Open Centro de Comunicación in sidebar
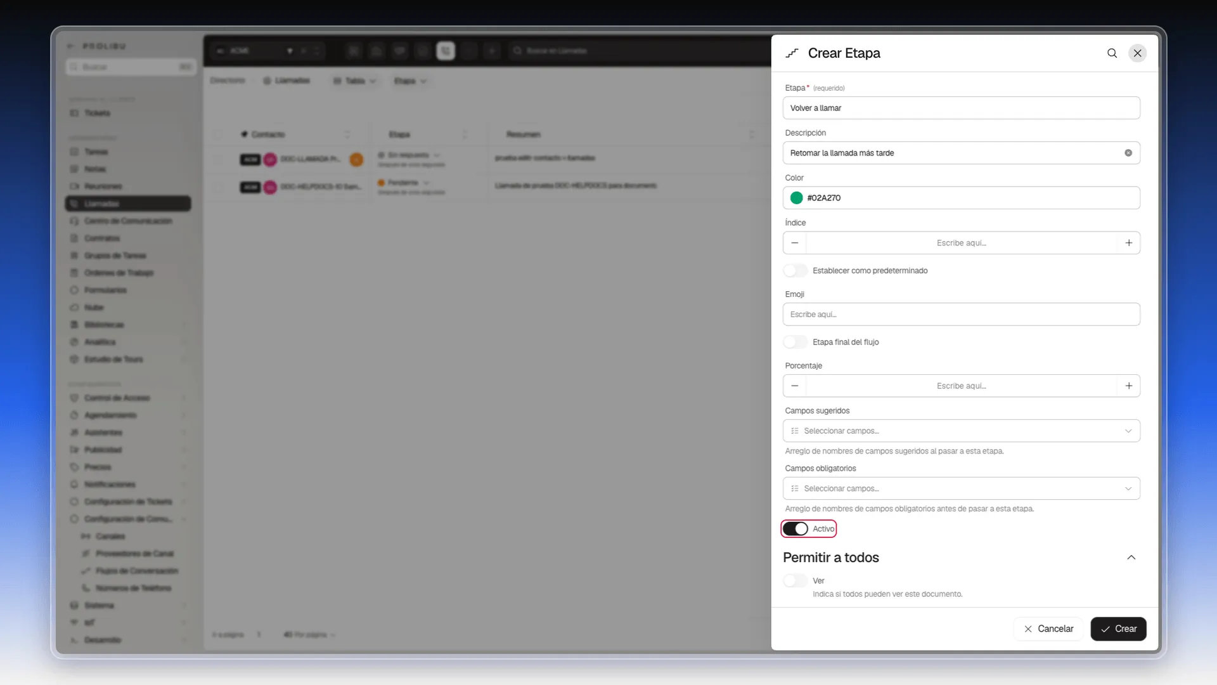 (128, 221)
